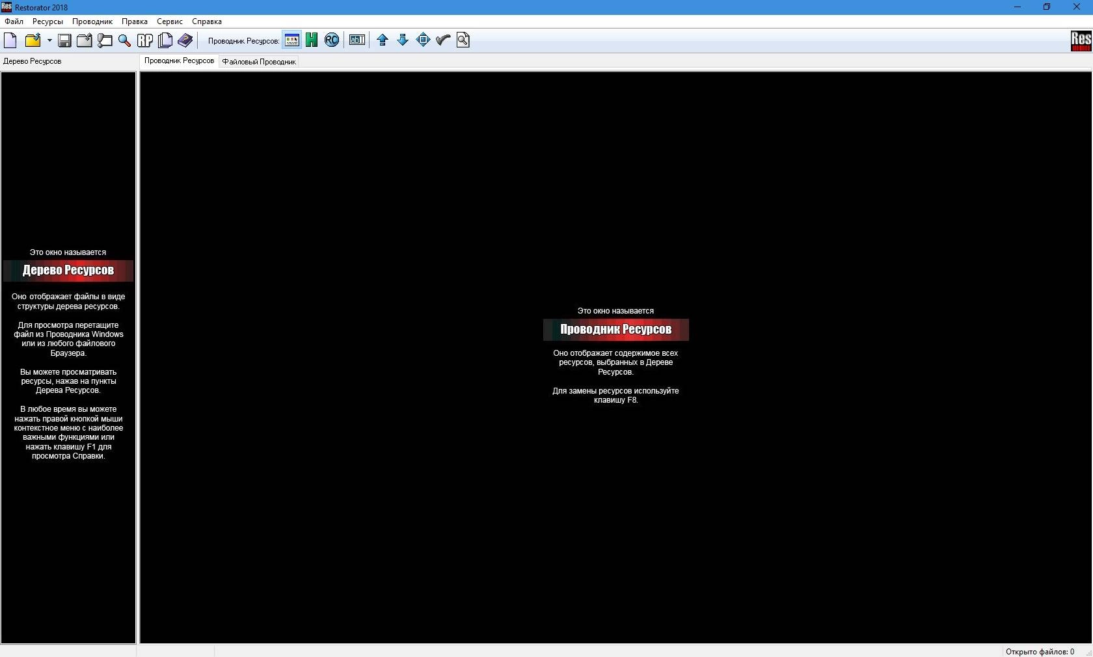
Task: Click the 'Проводник Ресурсов:' toolbar label
Action: 244,41
